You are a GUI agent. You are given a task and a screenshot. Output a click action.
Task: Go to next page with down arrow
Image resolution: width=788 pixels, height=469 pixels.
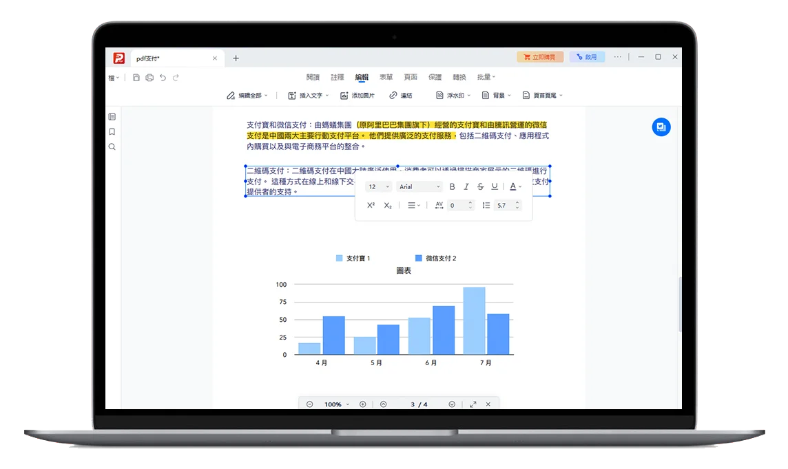[x=452, y=404]
